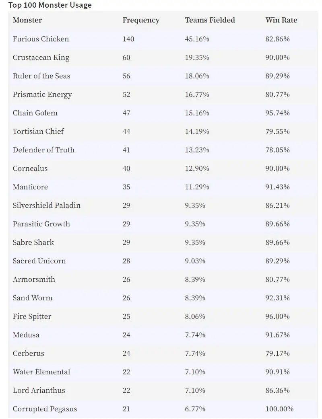Viewport: 322px width, 419px height.
Task: Select the Tortisian Chief entry
Action: [x=38, y=131]
